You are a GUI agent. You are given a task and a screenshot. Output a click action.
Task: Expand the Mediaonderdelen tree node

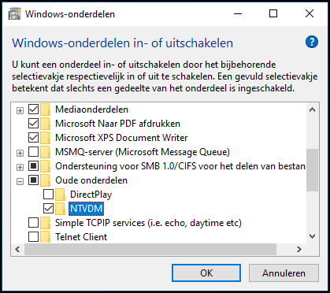click(x=20, y=110)
